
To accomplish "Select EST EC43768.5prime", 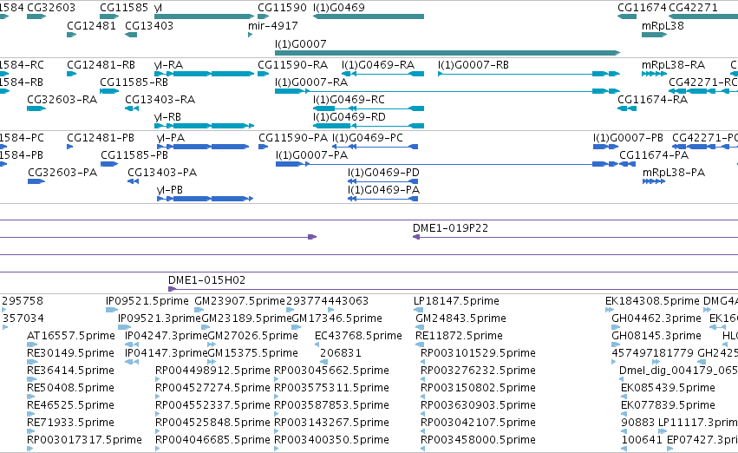I will click(359, 336).
